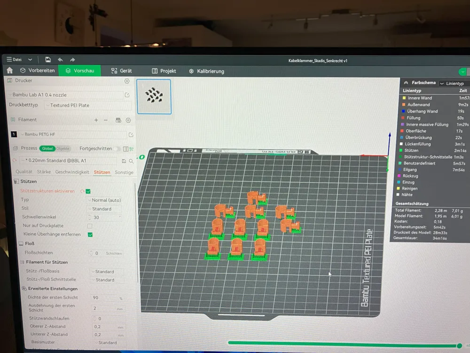Collapse the Farbschema panel

point(406,82)
